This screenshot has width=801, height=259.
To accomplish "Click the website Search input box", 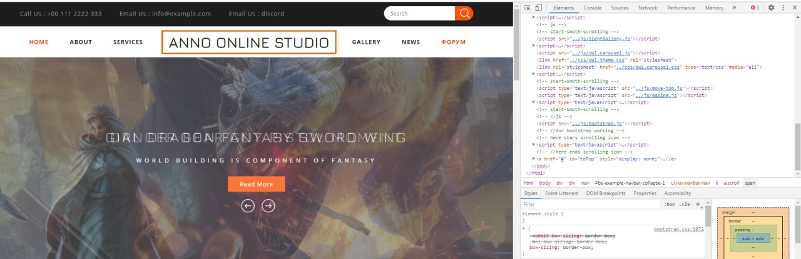I will click(420, 13).
